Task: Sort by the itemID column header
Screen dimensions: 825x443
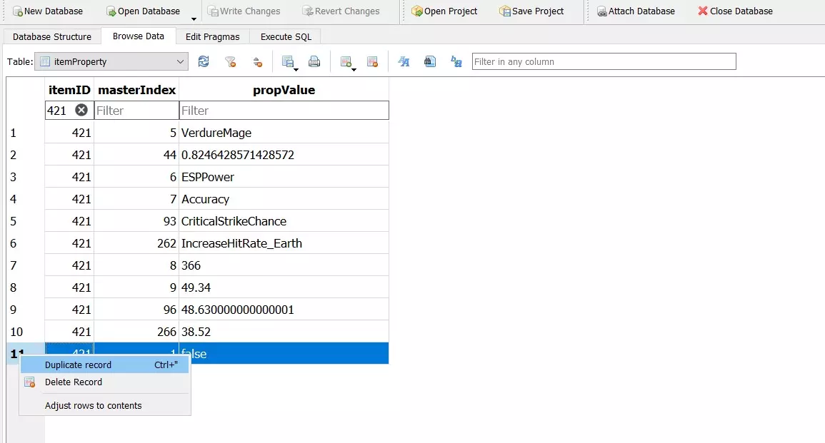Action: 69,90
